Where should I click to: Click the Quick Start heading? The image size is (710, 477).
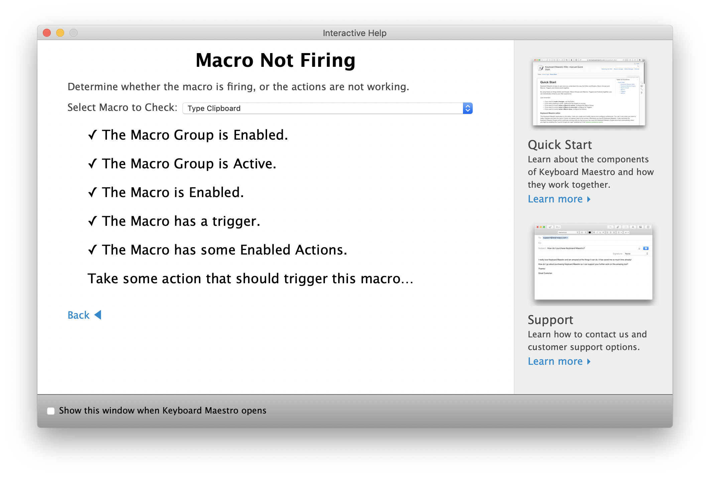pyautogui.click(x=560, y=145)
